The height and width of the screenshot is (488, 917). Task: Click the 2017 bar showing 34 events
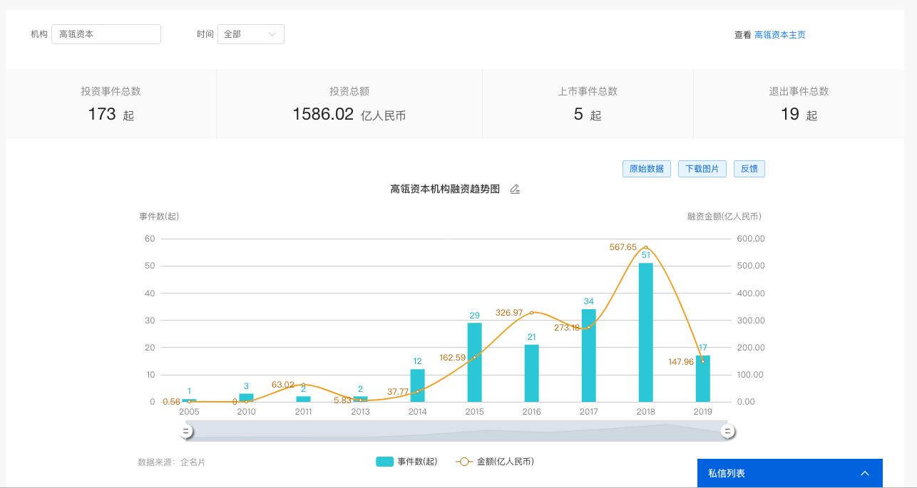(x=588, y=356)
